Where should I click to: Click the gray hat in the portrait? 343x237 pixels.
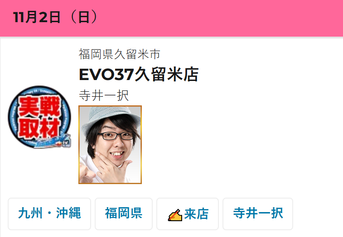point(110,118)
